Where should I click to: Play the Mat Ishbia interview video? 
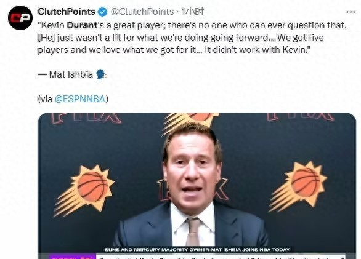(x=197, y=186)
